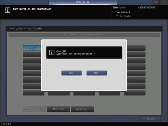
Task: Click the clock icon next to 14:13
Action: [2, 124]
